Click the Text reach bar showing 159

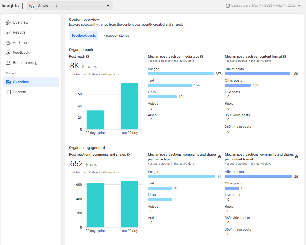[170, 86]
